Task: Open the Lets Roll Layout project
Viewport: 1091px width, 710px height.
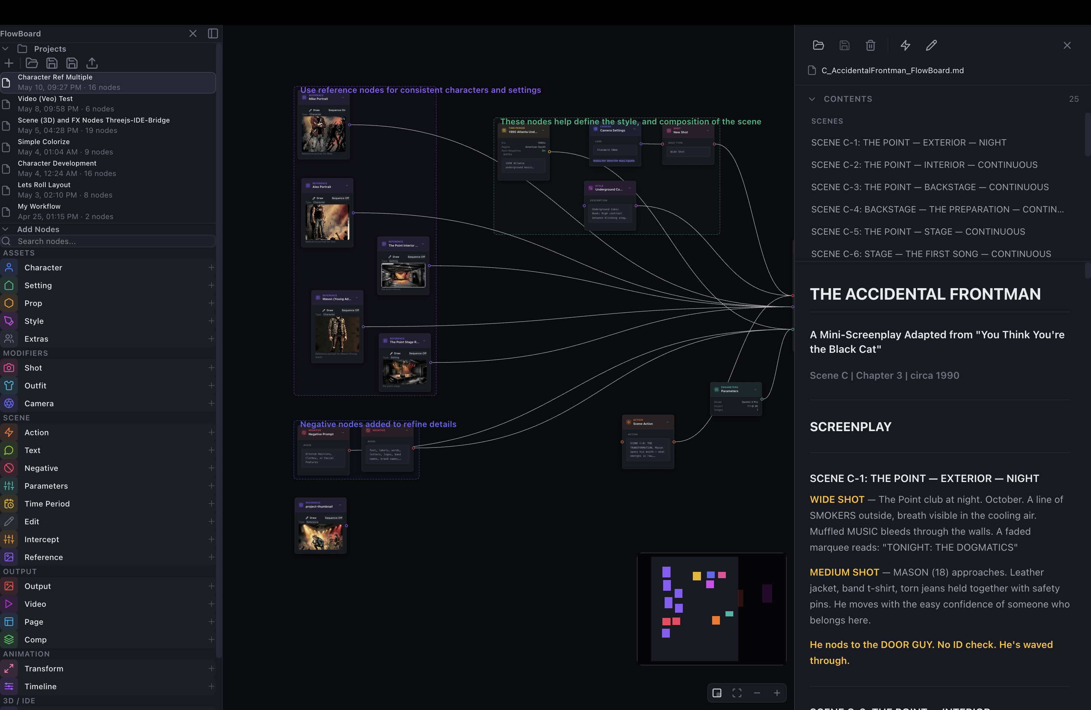Action: (108, 190)
